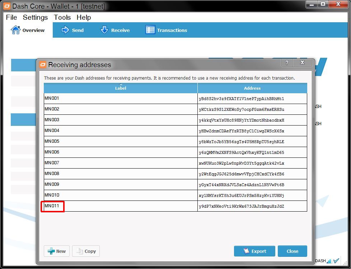Select the MN001 label cell
Viewport: 351px width, 269px height.
point(121,99)
